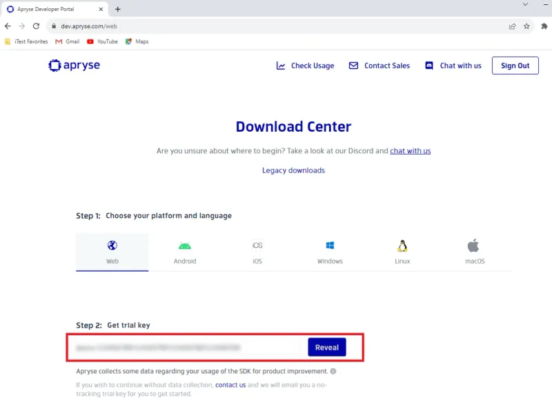Open Maps bookmark
The height and width of the screenshot is (411, 552).
[137, 41]
